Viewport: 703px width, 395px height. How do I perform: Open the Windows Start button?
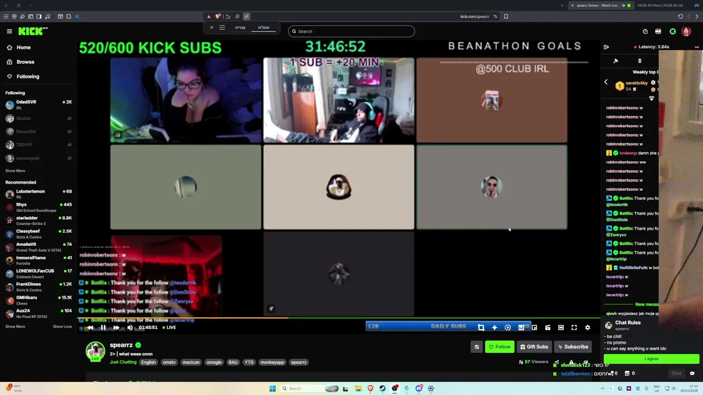tap(272, 388)
